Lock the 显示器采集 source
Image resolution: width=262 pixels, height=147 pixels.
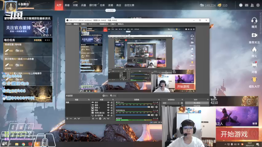[x=111, y=115]
